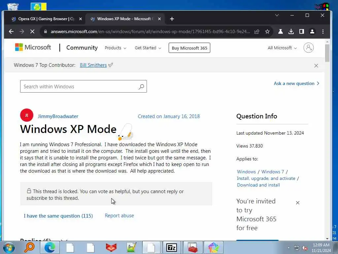Open the Windows Start button
This screenshot has width=338, height=254.
(9, 248)
